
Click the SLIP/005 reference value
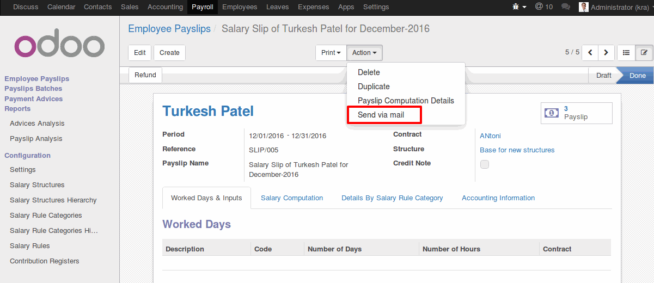point(264,150)
